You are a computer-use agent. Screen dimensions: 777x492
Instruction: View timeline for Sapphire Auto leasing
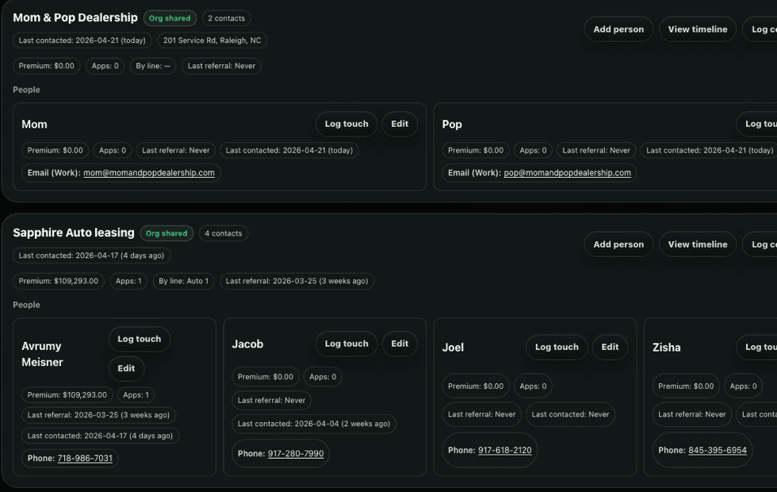tap(697, 244)
